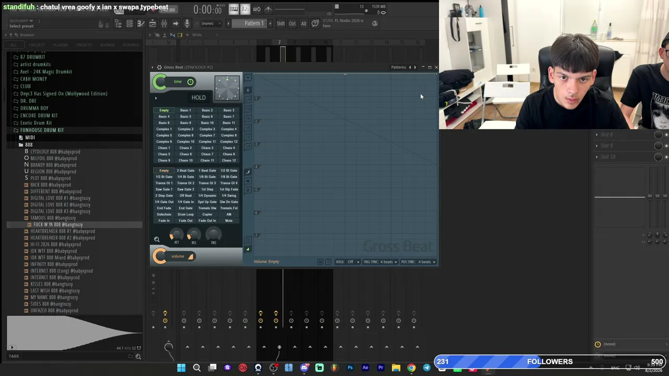Switch to the STARRED browser tab
The height and width of the screenshot is (376, 669).
pos(131,45)
